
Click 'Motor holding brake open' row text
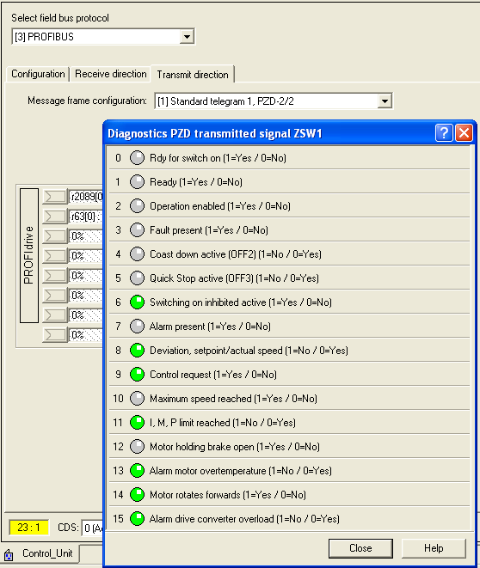(235, 447)
